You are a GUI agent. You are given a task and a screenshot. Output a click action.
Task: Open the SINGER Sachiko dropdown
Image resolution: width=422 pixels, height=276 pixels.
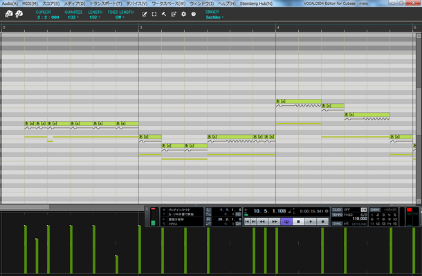click(214, 17)
